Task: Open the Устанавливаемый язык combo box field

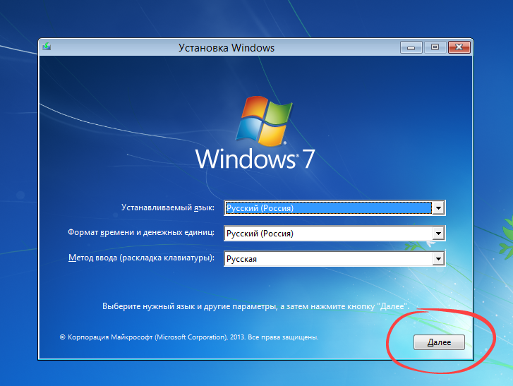Action: (x=328, y=208)
